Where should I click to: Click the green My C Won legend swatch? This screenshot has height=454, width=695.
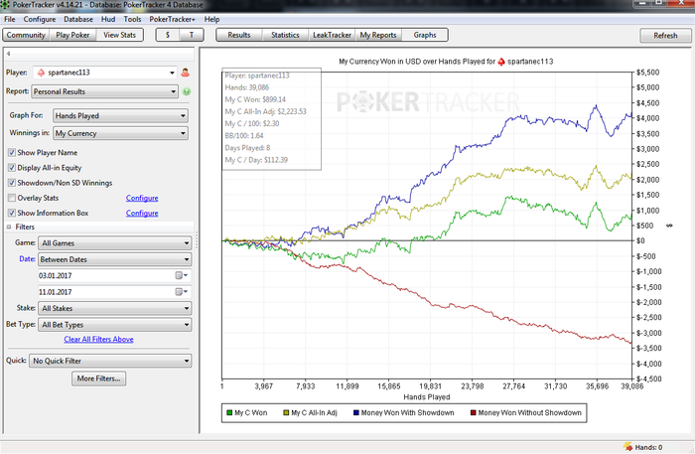(229, 412)
